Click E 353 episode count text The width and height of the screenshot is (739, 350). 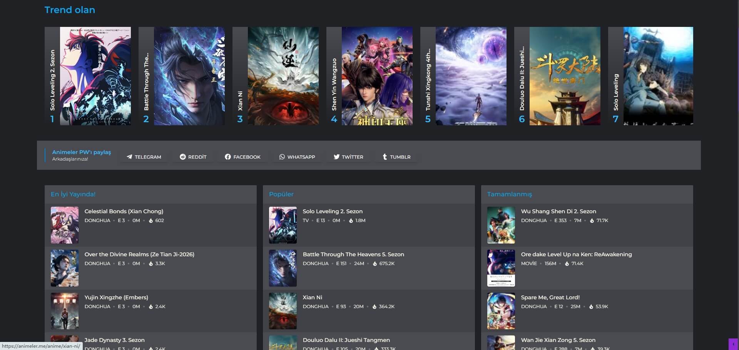point(560,221)
